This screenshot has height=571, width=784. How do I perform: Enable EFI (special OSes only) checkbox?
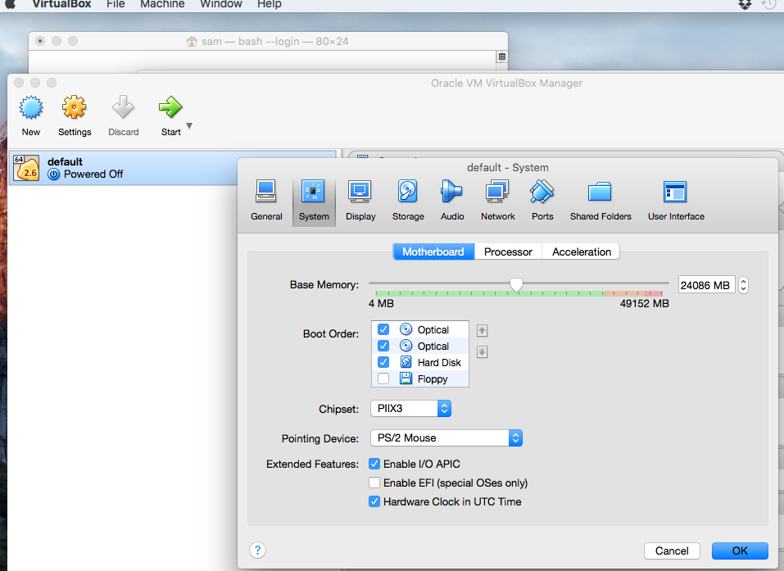click(374, 483)
